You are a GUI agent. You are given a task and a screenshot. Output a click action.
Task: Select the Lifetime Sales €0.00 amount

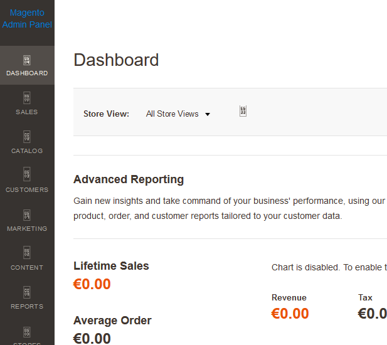92,284
